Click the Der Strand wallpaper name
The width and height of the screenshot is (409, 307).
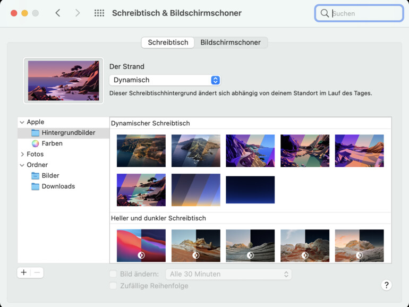tap(127, 66)
